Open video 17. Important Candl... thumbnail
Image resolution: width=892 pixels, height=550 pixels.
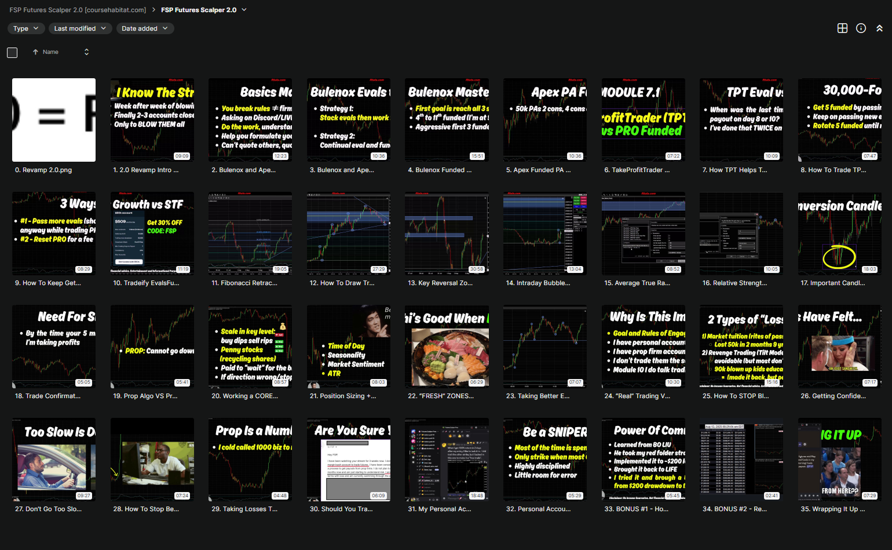[x=839, y=233]
